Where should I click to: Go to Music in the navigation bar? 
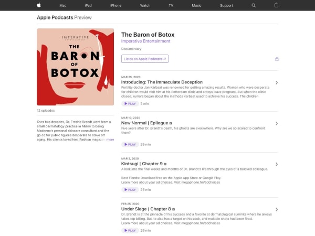coord(196,5)
